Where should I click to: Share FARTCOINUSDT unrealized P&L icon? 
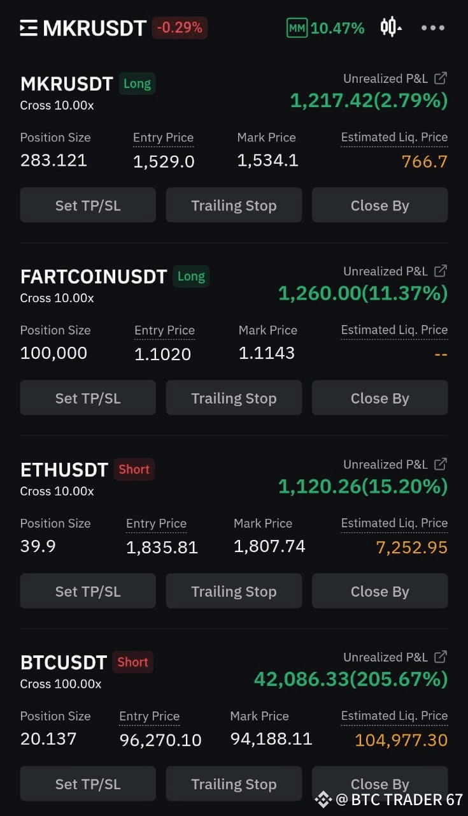[440, 271]
